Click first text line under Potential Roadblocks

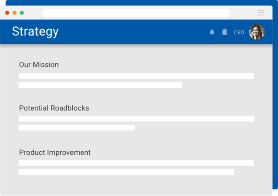[x=136, y=119]
